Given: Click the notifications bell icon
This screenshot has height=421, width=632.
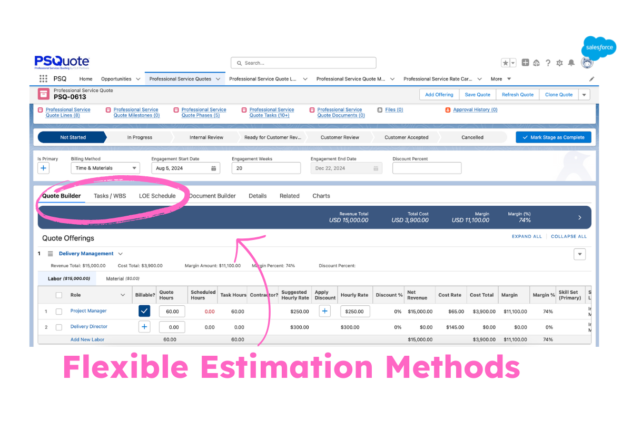Looking at the screenshot, I should click(x=571, y=63).
